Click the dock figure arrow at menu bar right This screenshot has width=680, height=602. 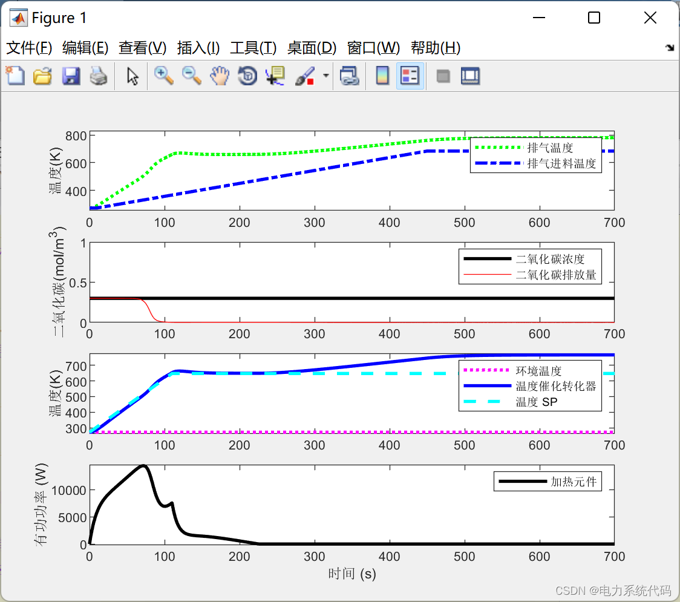pos(670,48)
